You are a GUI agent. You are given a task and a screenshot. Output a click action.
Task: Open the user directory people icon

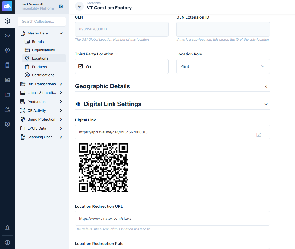[x=7, y=109]
